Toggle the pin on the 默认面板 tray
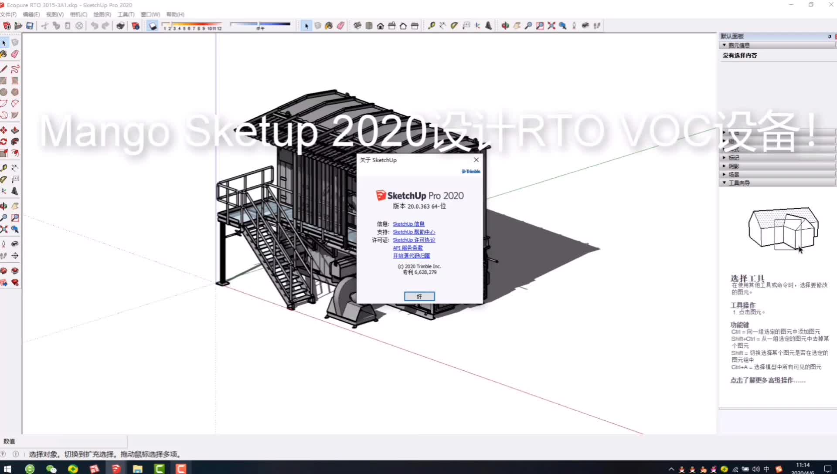837x474 pixels. (830, 36)
